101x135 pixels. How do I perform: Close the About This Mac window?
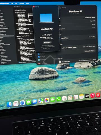coord(34,7)
